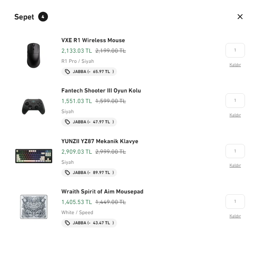The width and height of the screenshot is (260, 277).
Task: Click the Wraith mousepad product image
Action: (34, 207)
